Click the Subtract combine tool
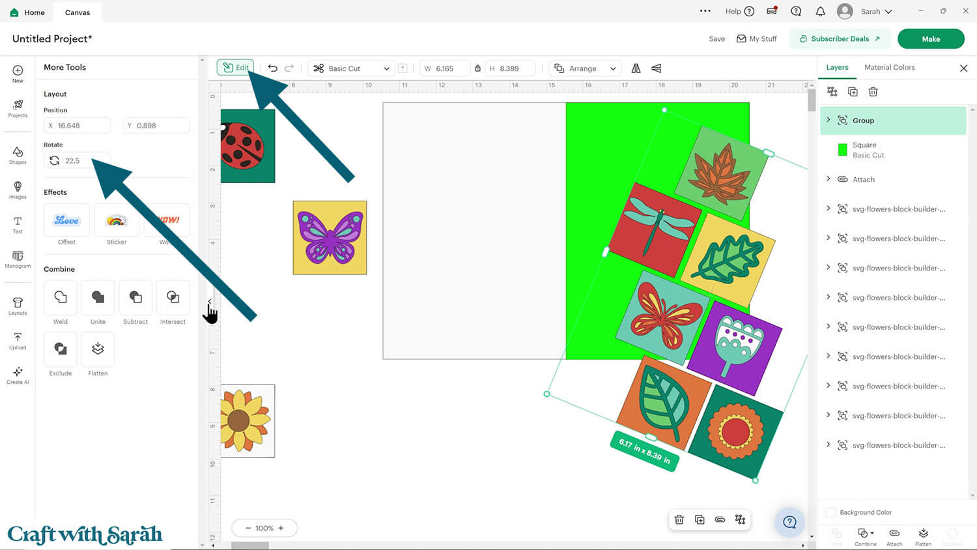Viewport: 977px width, 550px height. click(135, 297)
